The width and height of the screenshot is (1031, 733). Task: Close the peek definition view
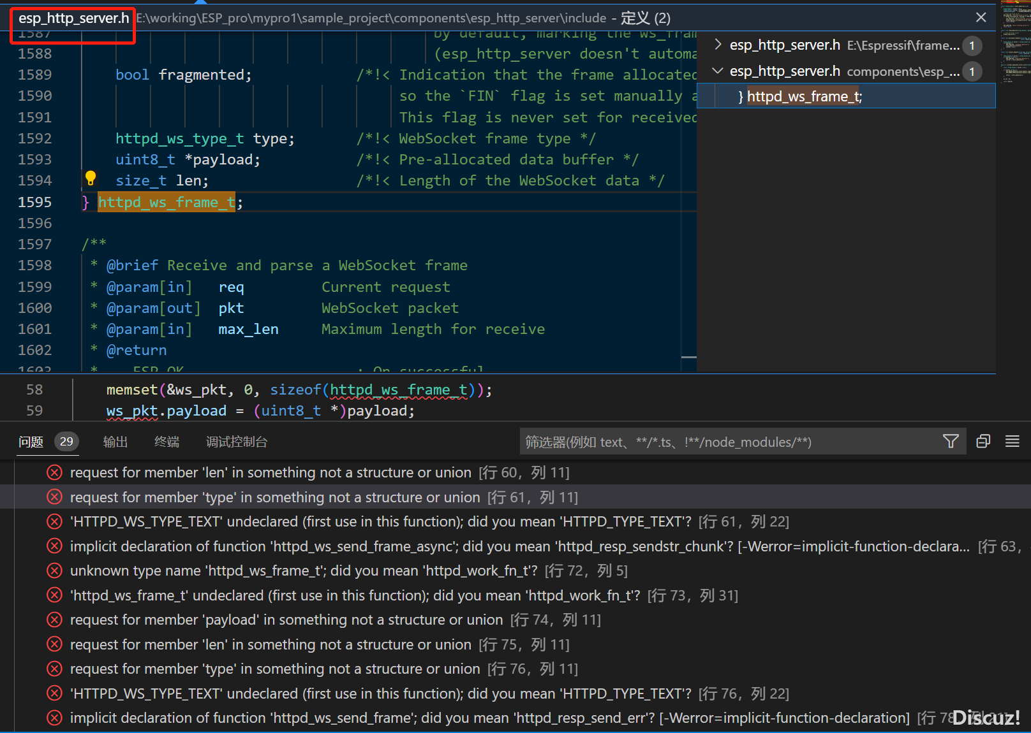coord(981,17)
